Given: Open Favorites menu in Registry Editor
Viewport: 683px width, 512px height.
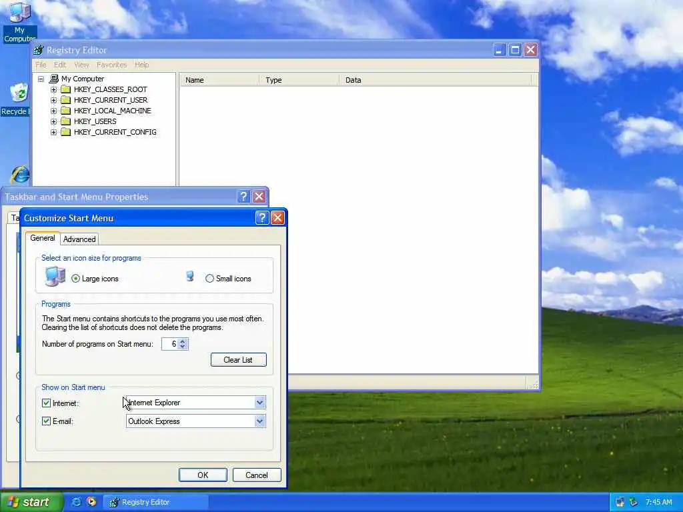Looking at the screenshot, I should pyautogui.click(x=112, y=65).
